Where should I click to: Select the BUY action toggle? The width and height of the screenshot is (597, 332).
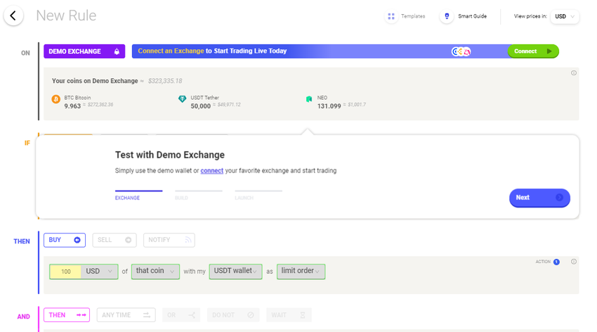(x=65, y=240)
